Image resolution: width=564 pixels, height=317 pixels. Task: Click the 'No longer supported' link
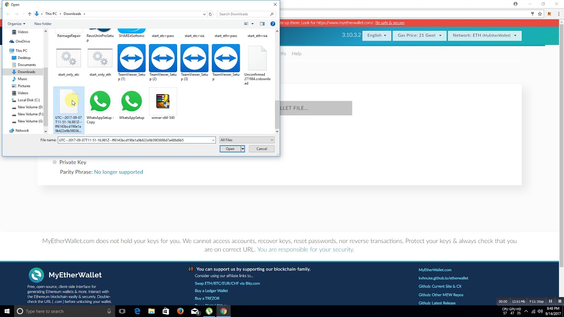[x=119, y=172]
